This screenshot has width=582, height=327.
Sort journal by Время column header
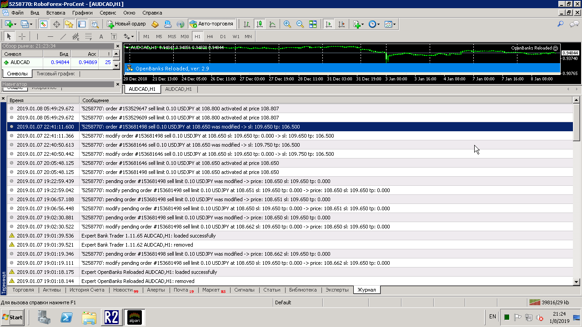tap(43, 100)
